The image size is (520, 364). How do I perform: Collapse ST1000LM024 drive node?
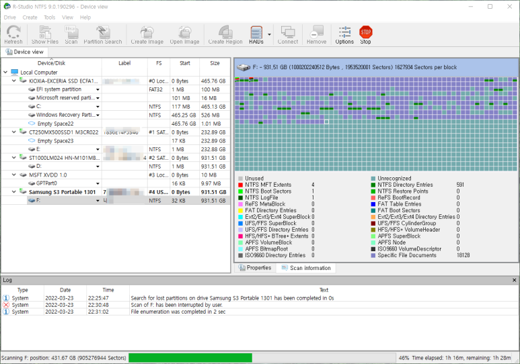(14, 158)
